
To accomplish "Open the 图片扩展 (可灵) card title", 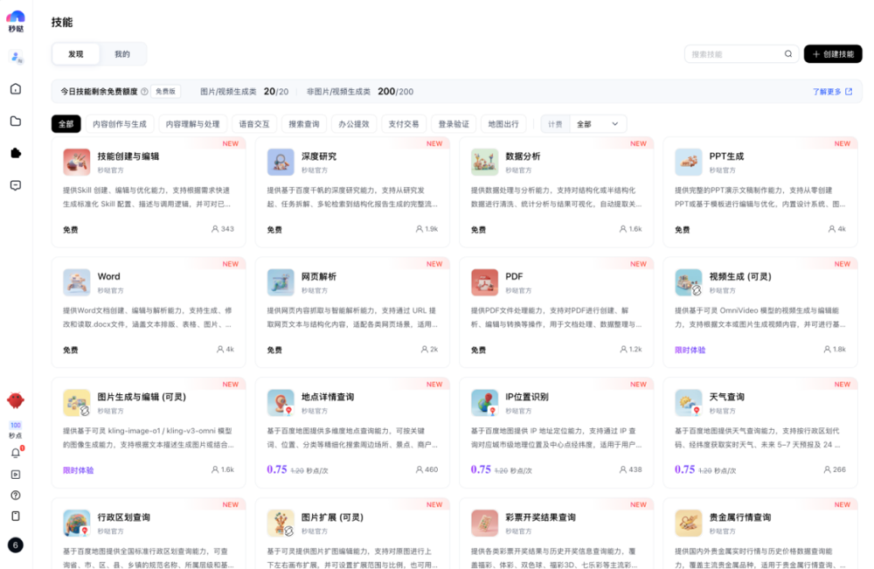I will pyautogui.click(x=332, y=517).
